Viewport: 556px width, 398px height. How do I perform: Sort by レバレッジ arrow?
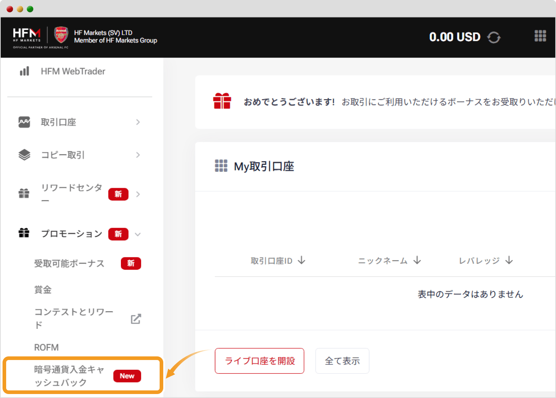pyautogui.click(x=509, y=260)
